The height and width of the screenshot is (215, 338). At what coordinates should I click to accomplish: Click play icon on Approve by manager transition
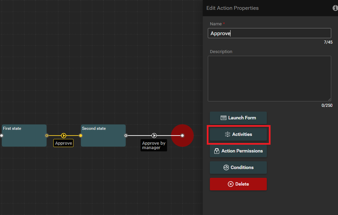(x=154, y=136)
